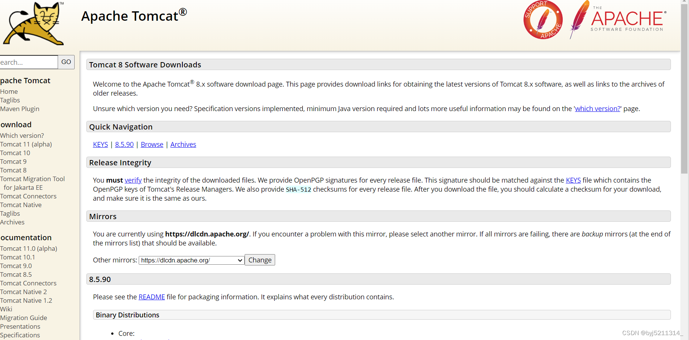
Task: Select Tomcat 10 download link
Action: coord(15,153)
